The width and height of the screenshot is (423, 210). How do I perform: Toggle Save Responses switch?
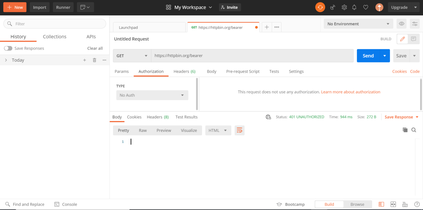8,48
